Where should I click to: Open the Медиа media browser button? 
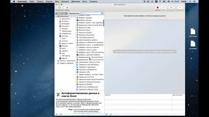tap(67, 8)
